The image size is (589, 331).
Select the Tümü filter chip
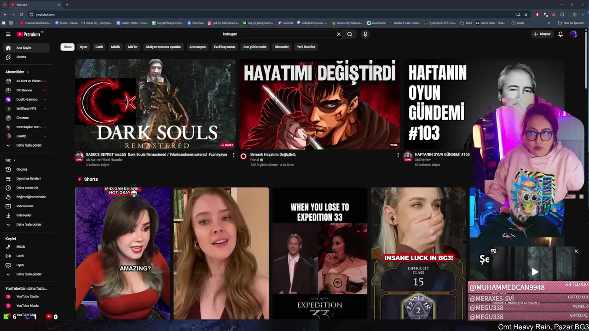click(x=67, y=47)
